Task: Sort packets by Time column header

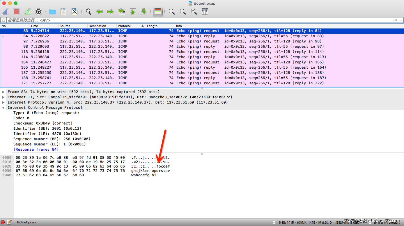Action: point(44,26)
